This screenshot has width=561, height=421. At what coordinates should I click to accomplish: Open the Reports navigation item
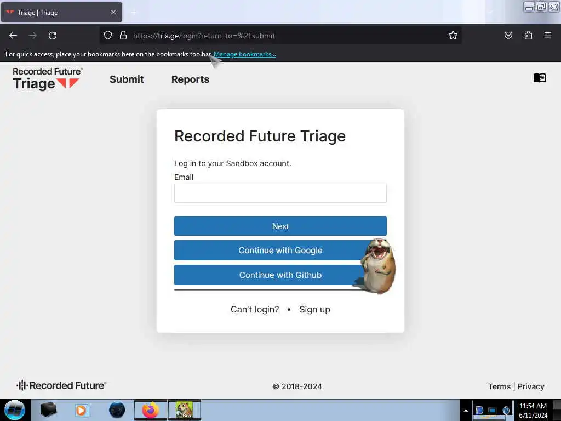[190, 79]
